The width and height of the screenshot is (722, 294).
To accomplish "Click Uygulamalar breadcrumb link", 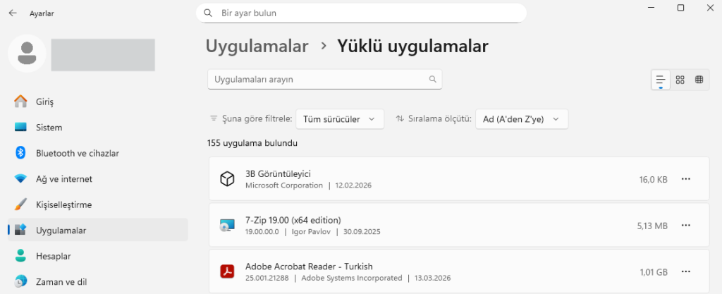I will tap(257, 47).
